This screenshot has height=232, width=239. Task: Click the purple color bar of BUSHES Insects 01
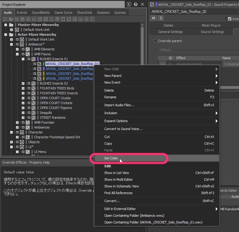pos(38,59)
